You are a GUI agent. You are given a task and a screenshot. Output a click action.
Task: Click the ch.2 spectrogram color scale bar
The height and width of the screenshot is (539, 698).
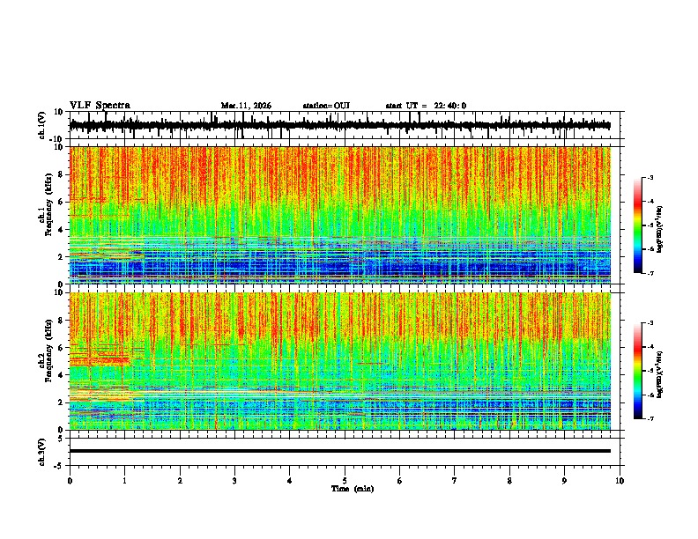coord(637,371)
